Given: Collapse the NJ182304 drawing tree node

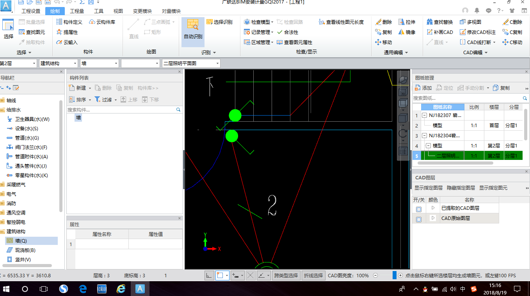Looking at the screenshot, I should tap(424, 136).
